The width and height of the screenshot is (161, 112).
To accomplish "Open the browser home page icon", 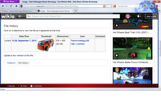I will point(16,6).
